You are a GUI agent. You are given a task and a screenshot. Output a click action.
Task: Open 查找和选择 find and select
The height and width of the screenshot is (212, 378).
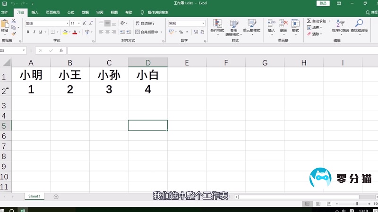[x=359, y=25]
